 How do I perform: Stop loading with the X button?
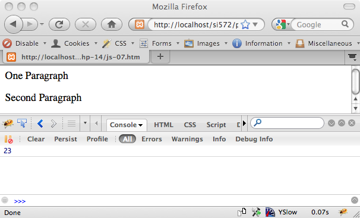pyautogui.click(x=86, y=24)
